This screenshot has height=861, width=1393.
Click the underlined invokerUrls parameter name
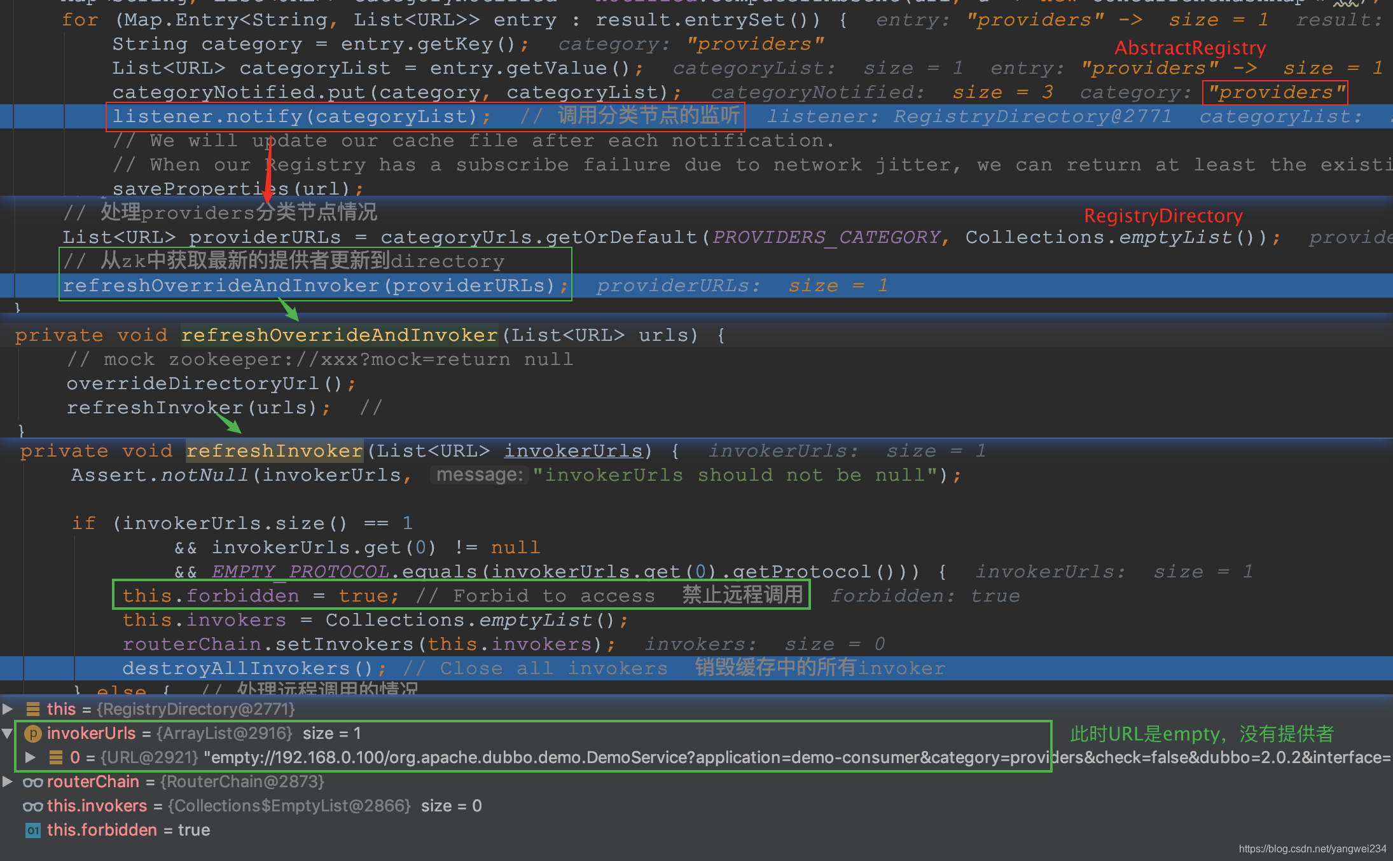coord(572,451)
